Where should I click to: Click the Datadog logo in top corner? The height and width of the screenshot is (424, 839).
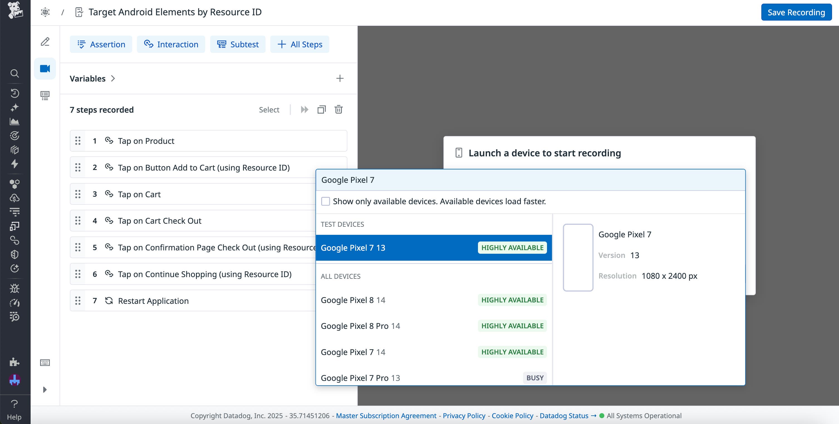(15, 10)
